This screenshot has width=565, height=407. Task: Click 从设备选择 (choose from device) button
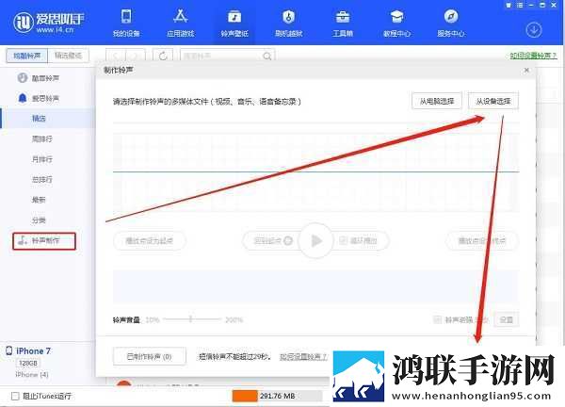click(492, 102)
